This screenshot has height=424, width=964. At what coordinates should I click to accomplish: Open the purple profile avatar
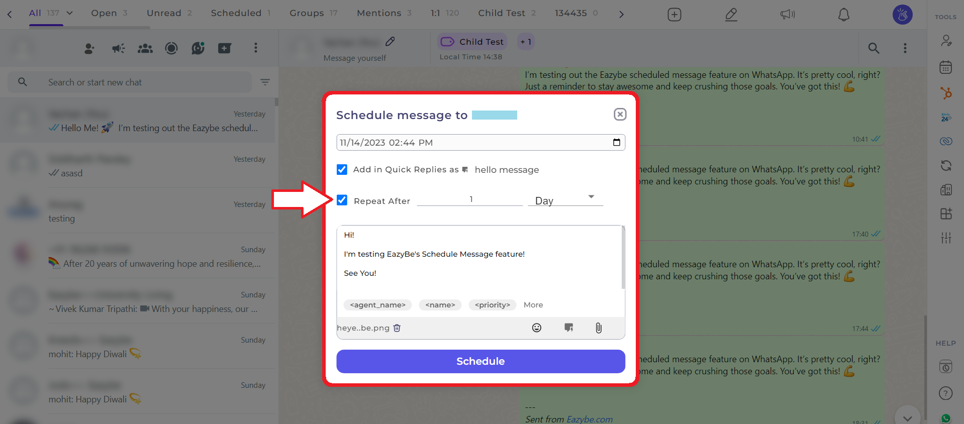(902, 15)
